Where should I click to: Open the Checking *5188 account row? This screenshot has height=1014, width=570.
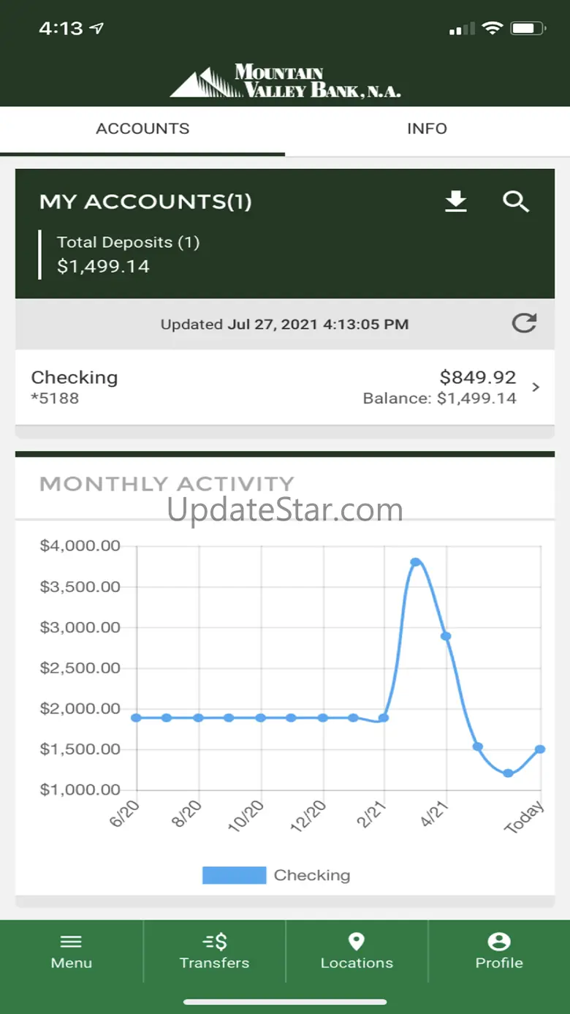coord(285,387)
